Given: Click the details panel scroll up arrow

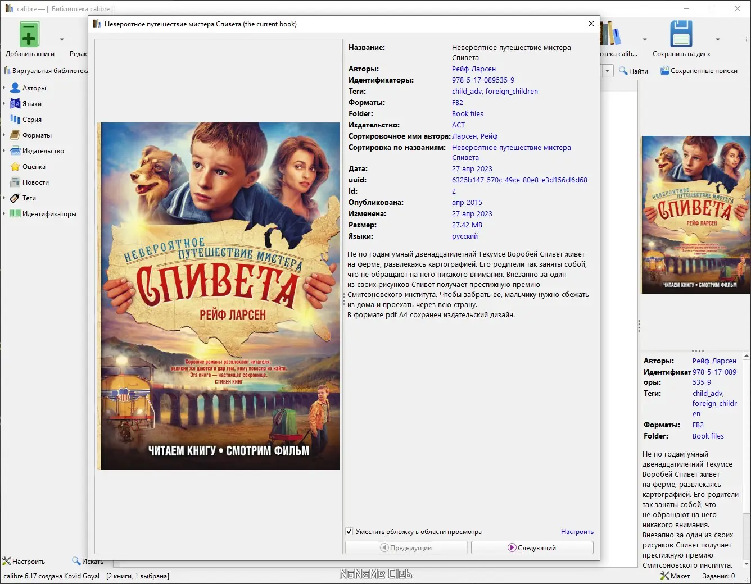Looking at the screenshot, I should [747, 355].
